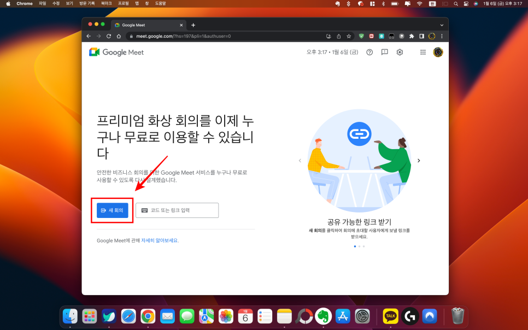Open Evernote from the Dock
This screenshot has width=528, height=330.
323,316
